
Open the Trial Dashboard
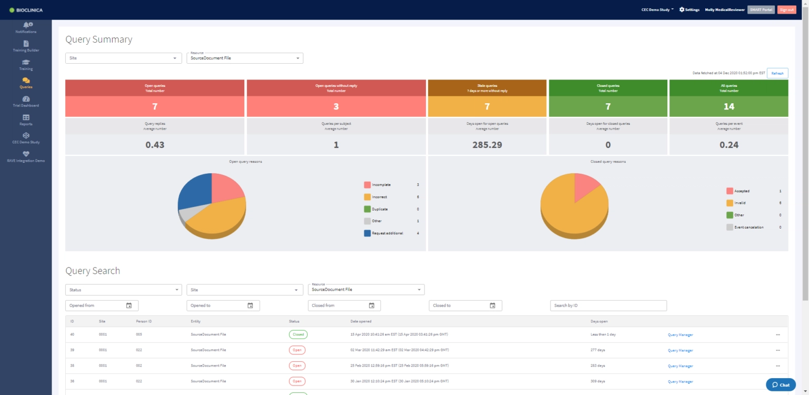pyautogui.click(x=26, y=101)
